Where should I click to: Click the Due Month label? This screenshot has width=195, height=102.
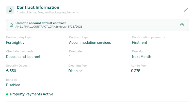point(140,51)
